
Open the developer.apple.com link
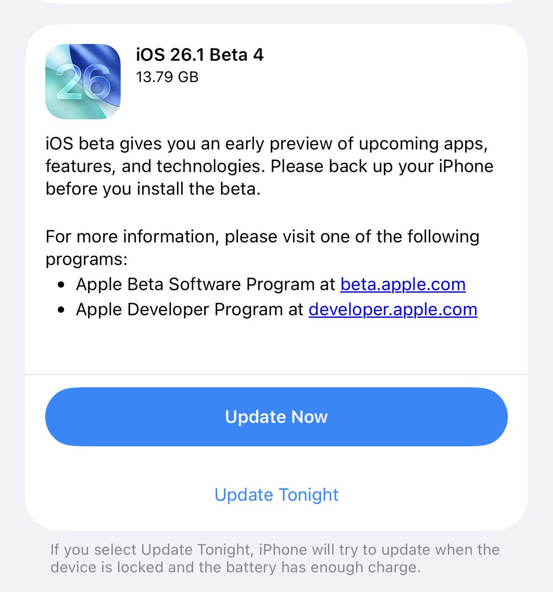pyautogui.click(x=393, y=309)
